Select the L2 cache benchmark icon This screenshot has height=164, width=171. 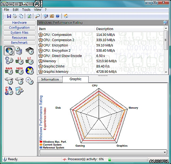(x=29, y=60)
